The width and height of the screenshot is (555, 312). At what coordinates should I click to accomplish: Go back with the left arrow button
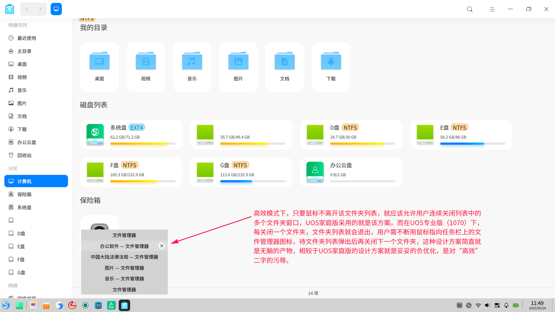[x=27, y=9]
